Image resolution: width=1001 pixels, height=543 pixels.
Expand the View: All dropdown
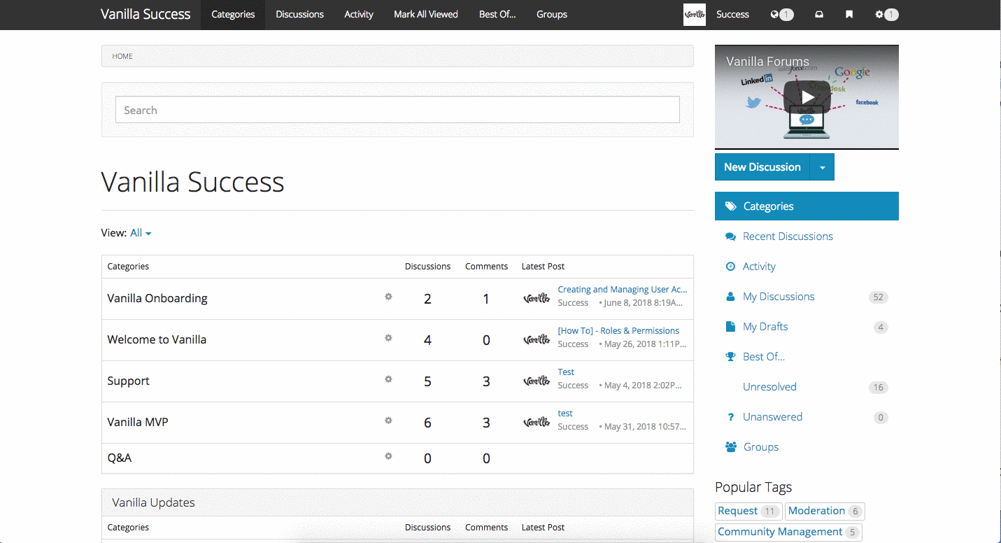pyautogui.click(x=141, y=233)
